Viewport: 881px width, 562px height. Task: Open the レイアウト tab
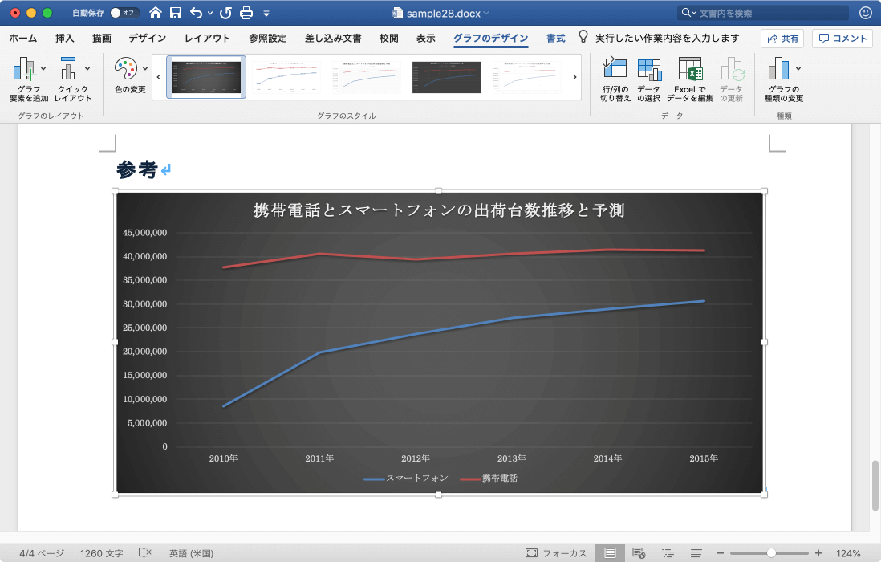coord(207,39)
